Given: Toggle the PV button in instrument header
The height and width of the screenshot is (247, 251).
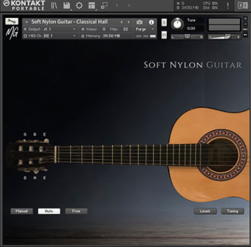Looking at the screenshot, I should (x=245, y=35).
